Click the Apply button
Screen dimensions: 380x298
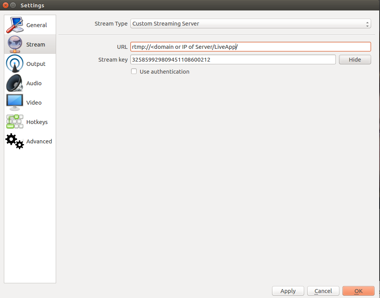(288, 291)
